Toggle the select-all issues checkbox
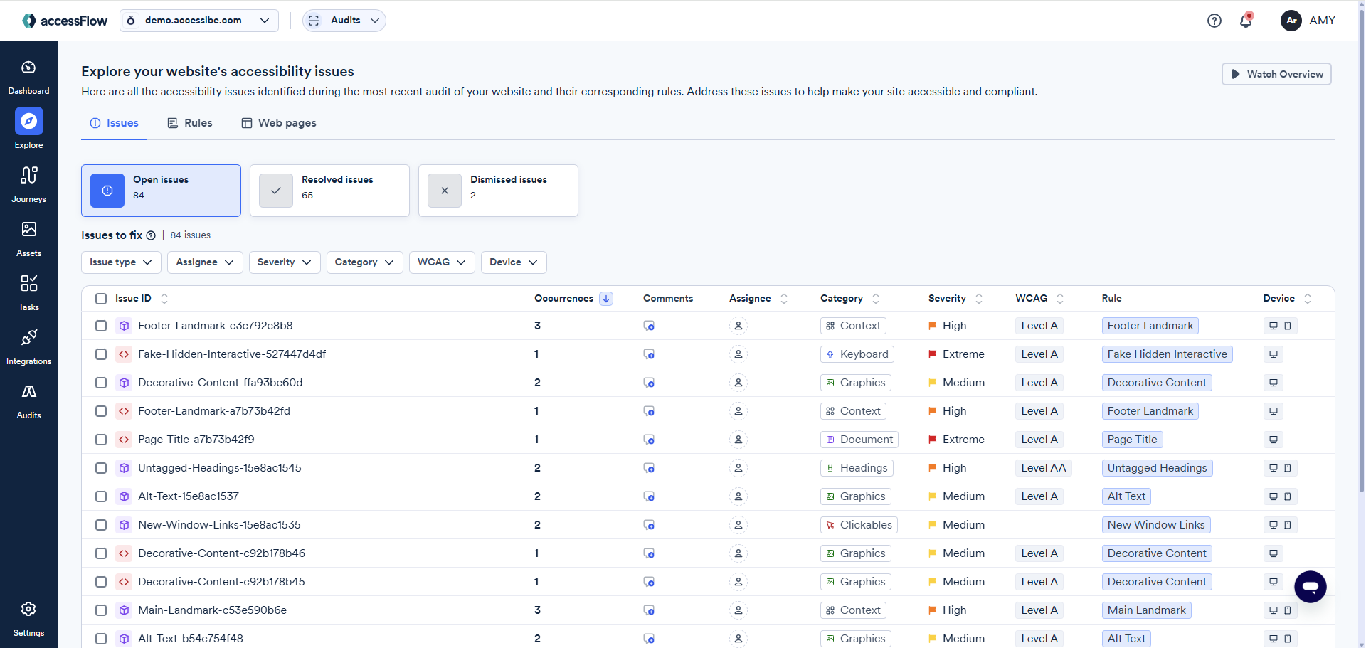 pyautogui.click(x=101, y=299)
